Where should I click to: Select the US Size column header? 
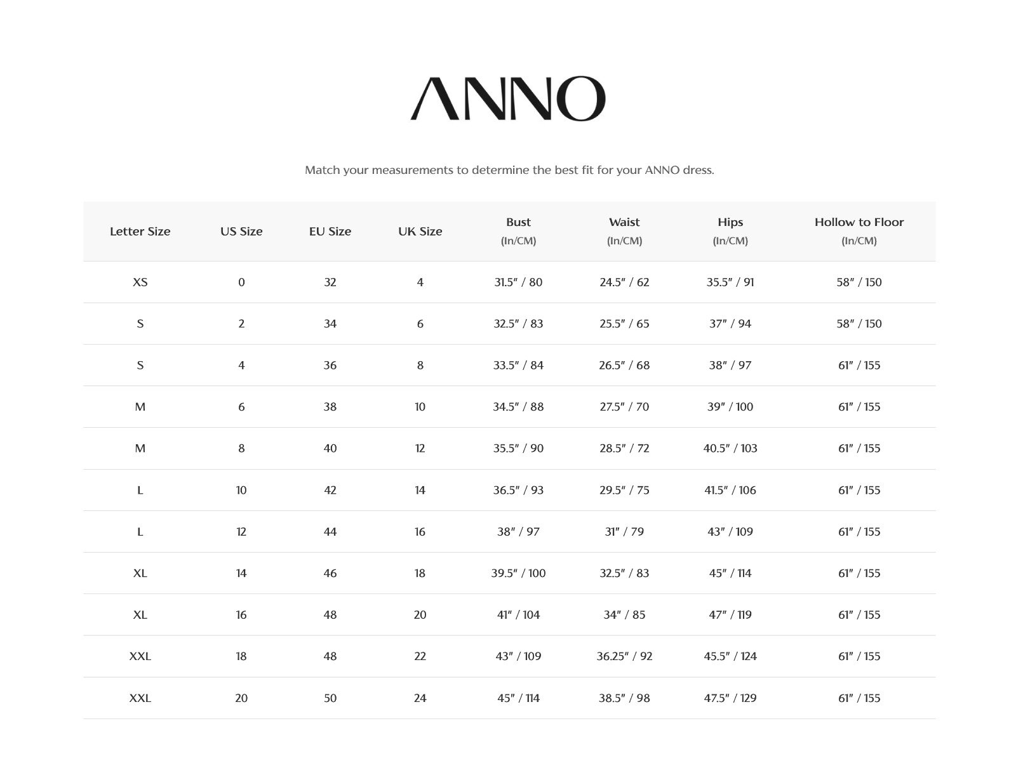tap(241, 231)
